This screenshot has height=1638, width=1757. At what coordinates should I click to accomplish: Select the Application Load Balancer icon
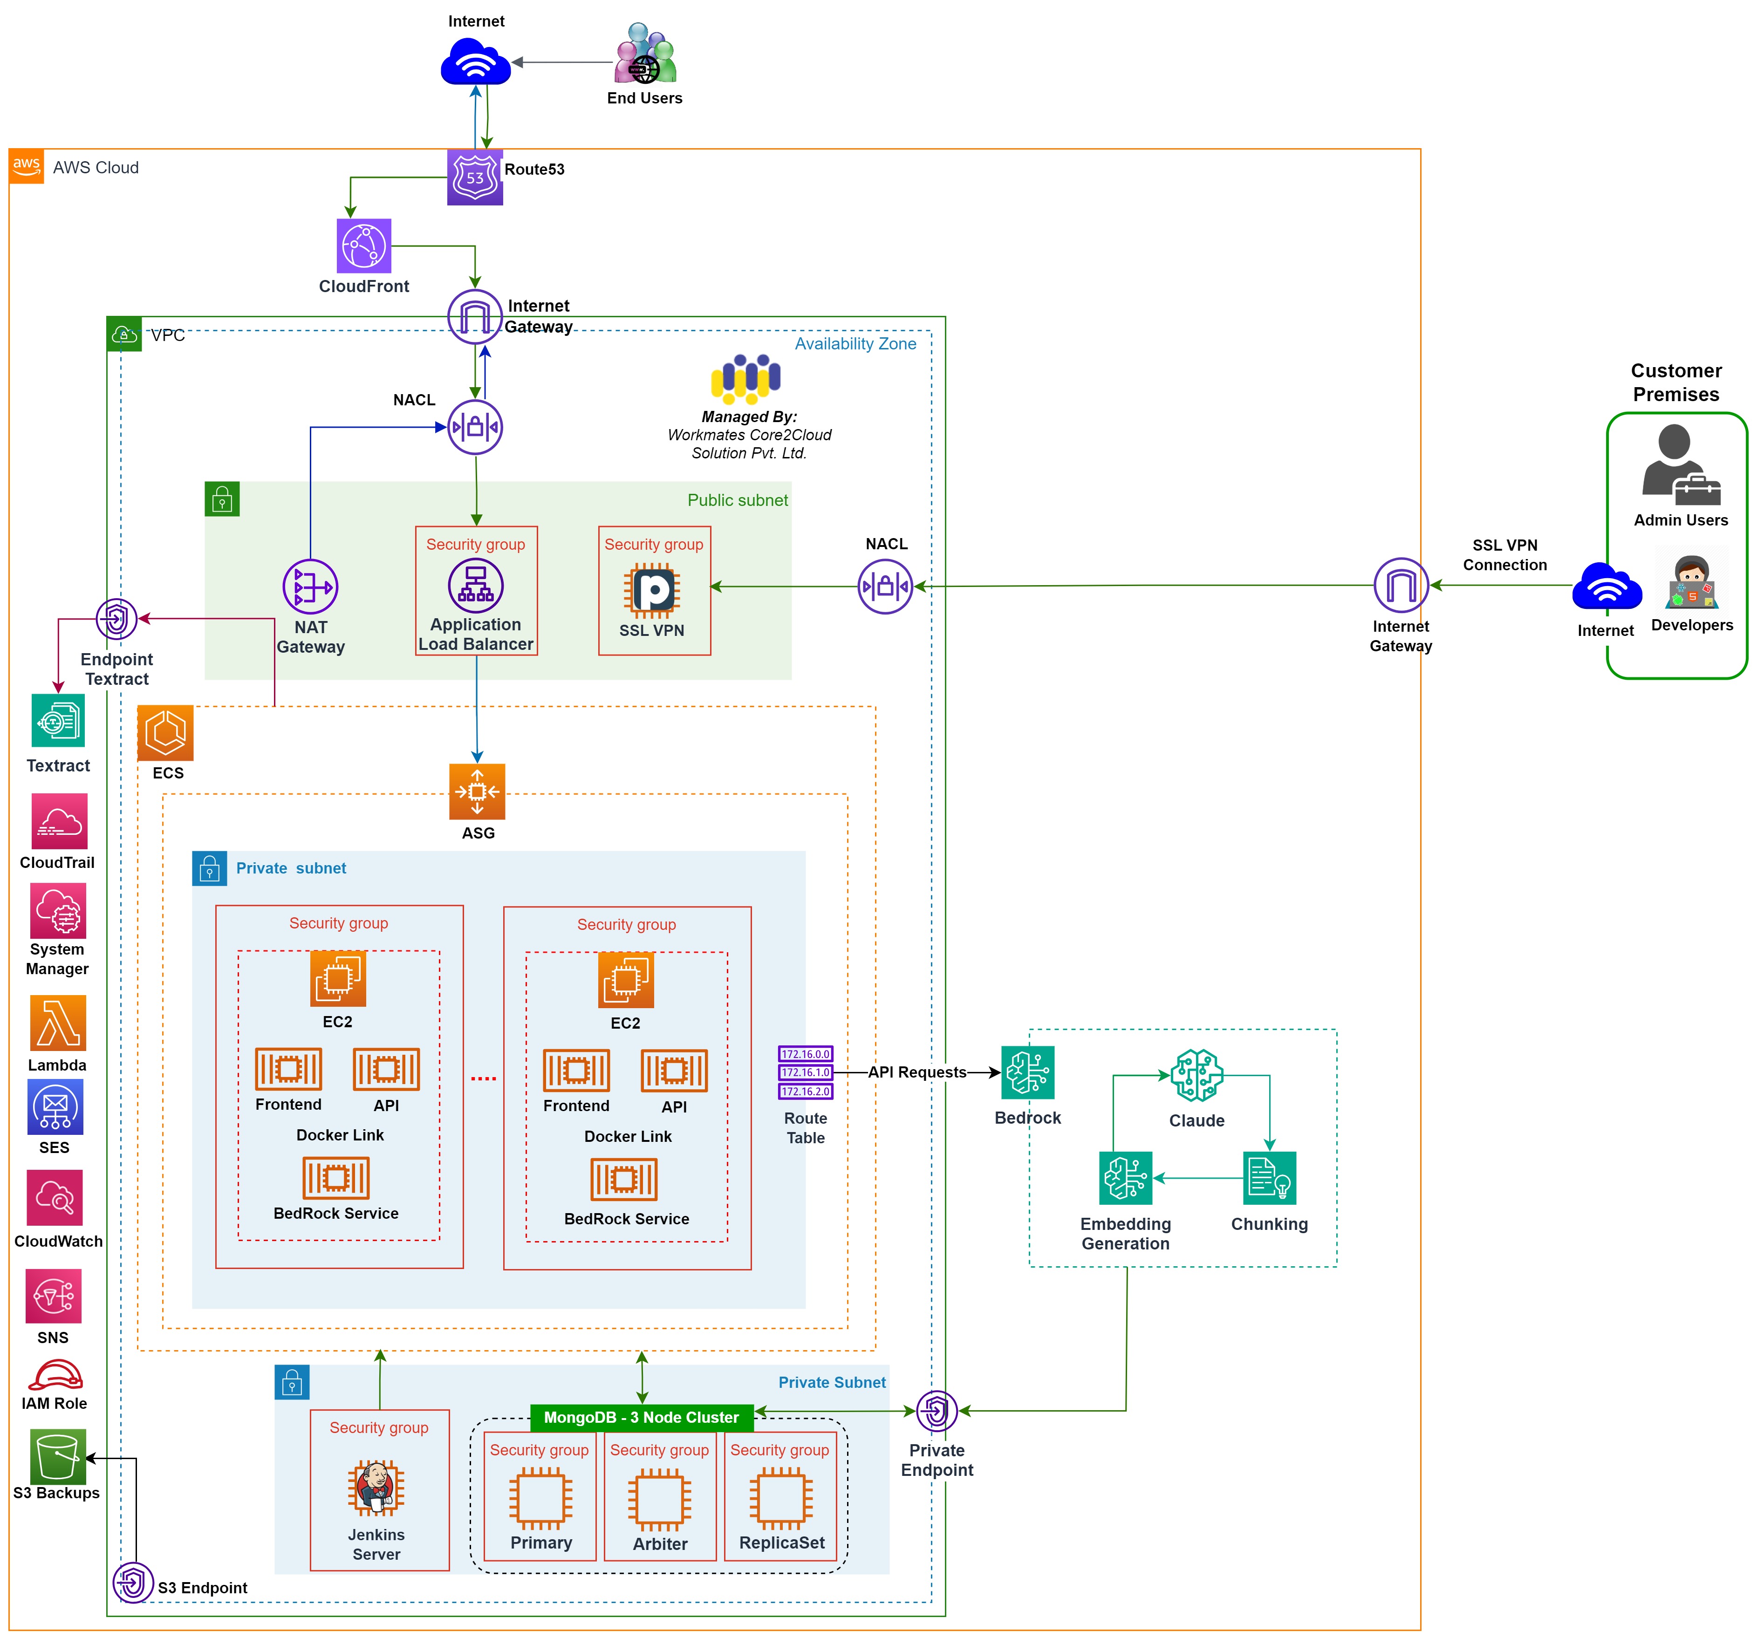[476, 585]
